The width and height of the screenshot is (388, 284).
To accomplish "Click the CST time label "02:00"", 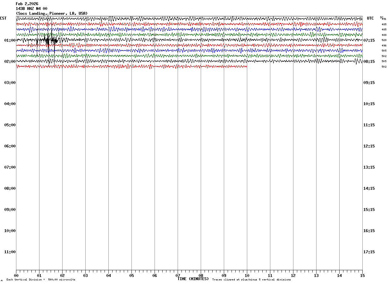I will coord(10,62).
